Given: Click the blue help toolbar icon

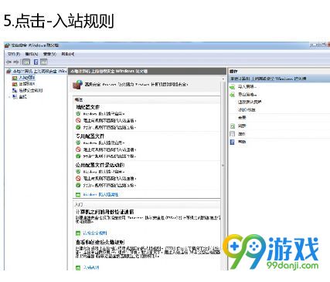Looking at the screenshot, I should pos(36,62).
